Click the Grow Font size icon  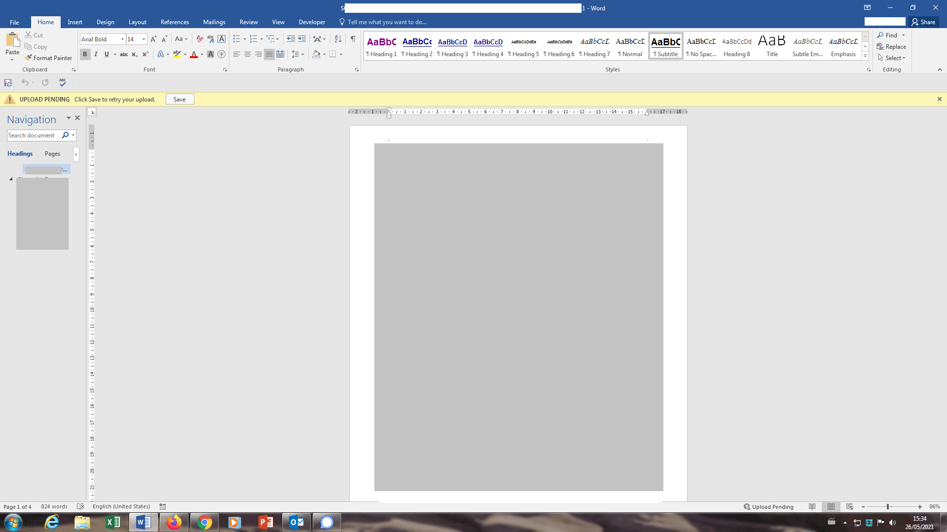pyautogui.click(x=153, y=39)
